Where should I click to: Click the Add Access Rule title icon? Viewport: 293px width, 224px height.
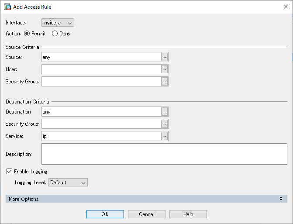click(7, 7)
